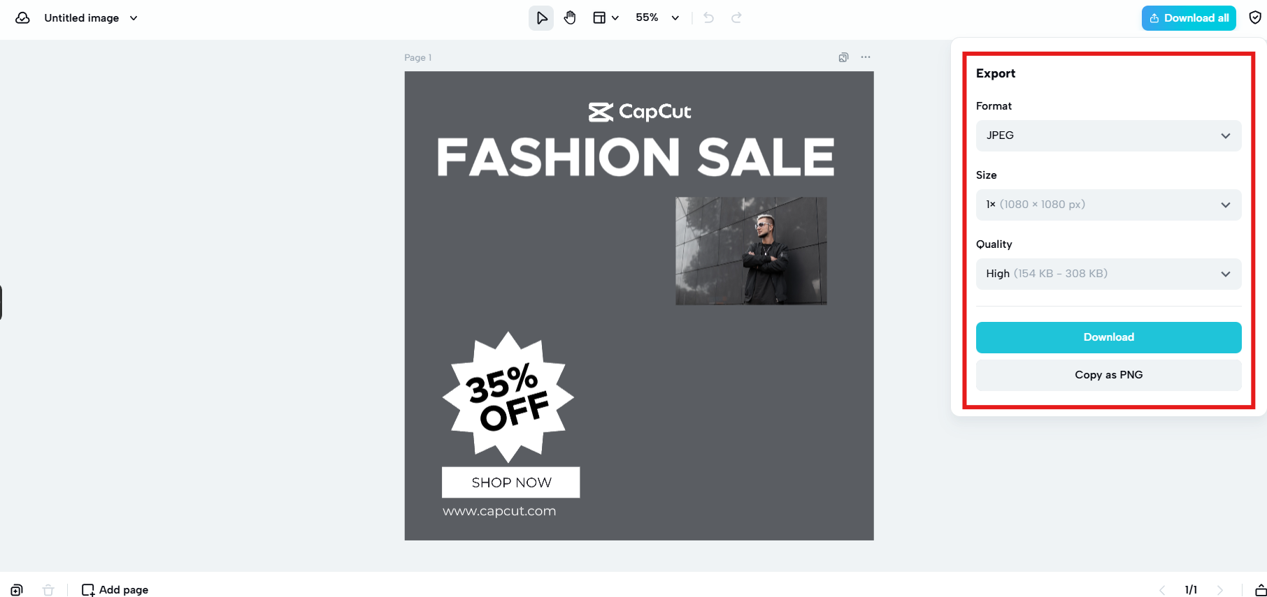Click the Quality label
This screenshot has height=597, width=1267.
pos(994,244)
